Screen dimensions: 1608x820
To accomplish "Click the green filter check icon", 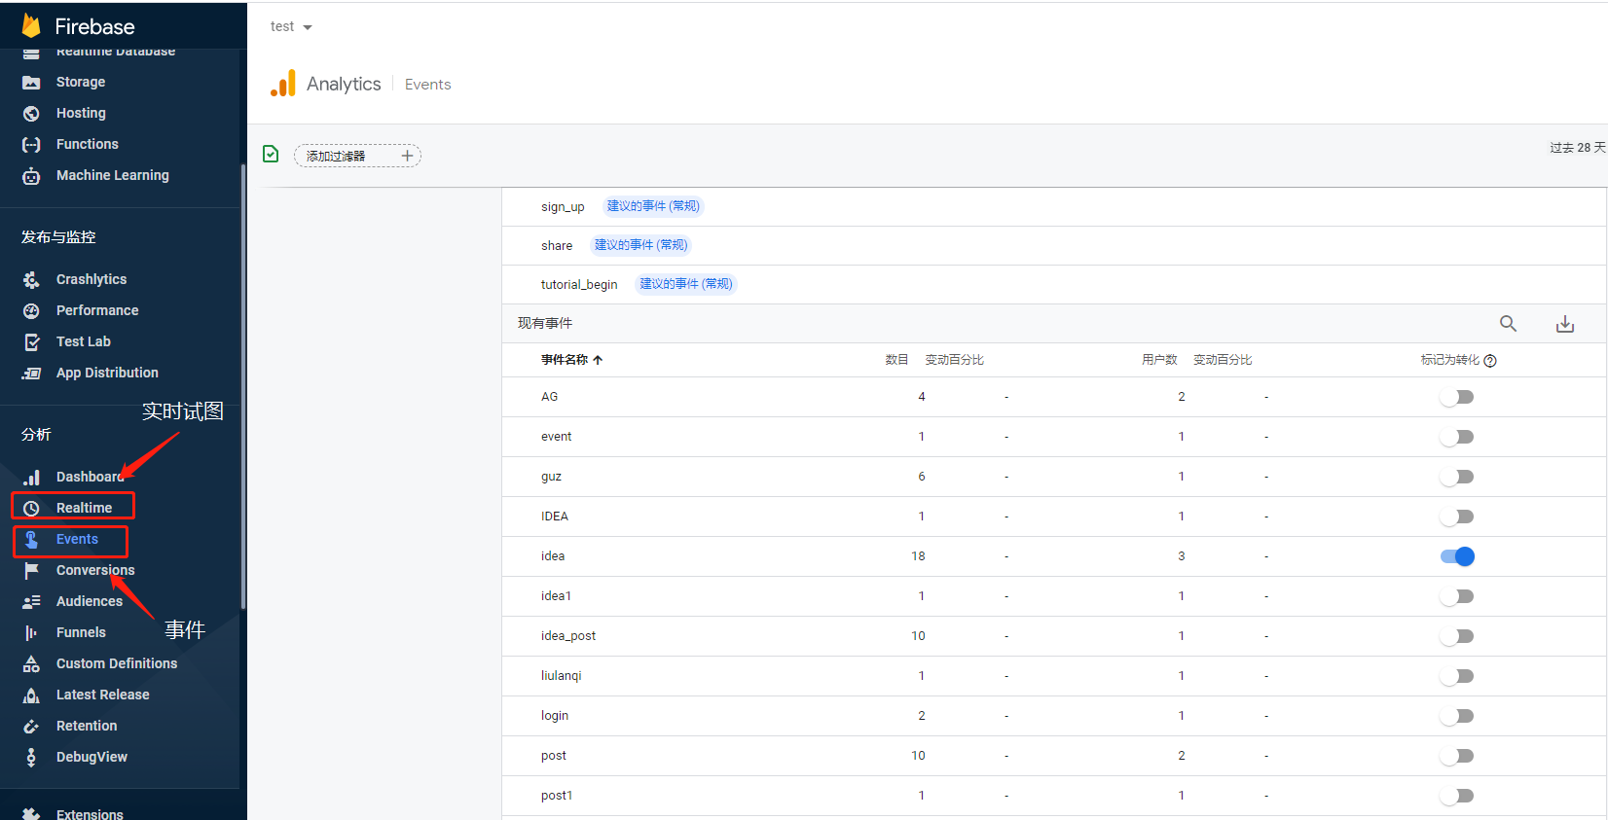I will pyautogui.click(x=271, y=154).
